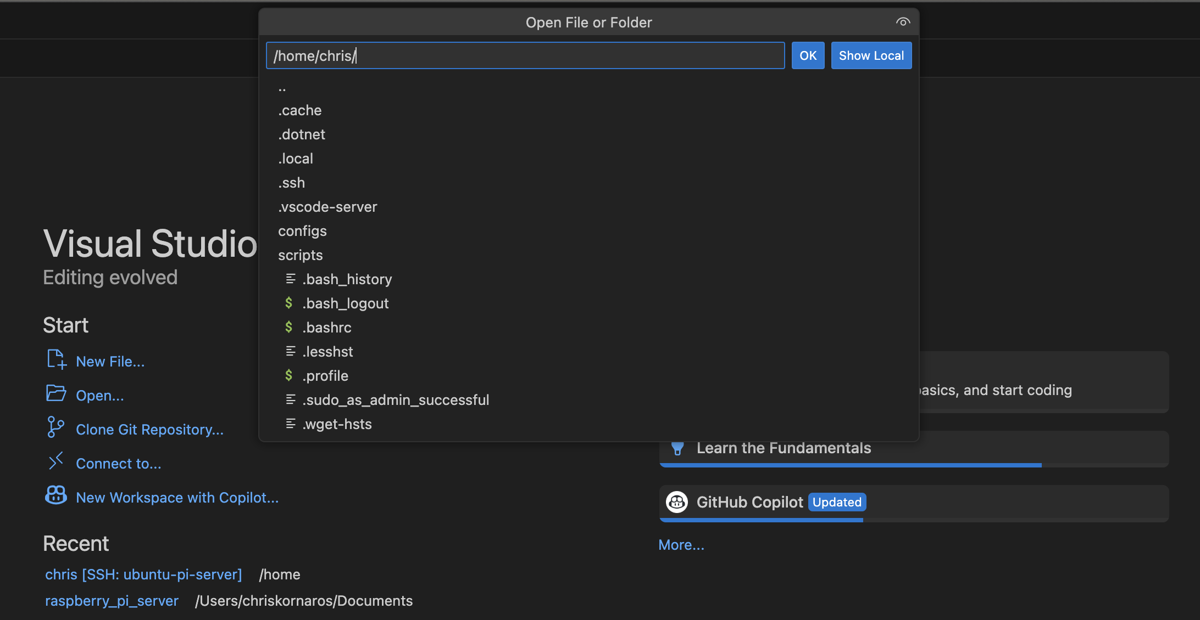Toggle hidden files eye icon in dialog
Screen dimensions: 1200x620
tap(903, 22)
